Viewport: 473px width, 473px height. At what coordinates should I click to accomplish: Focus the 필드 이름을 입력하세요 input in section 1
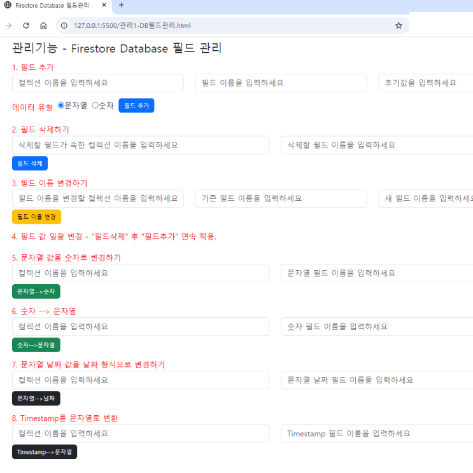pyautogui.click(x=281, y=83)
